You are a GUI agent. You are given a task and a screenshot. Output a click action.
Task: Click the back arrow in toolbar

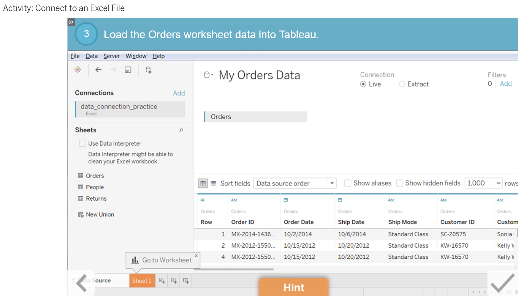[x=98, y=69]
